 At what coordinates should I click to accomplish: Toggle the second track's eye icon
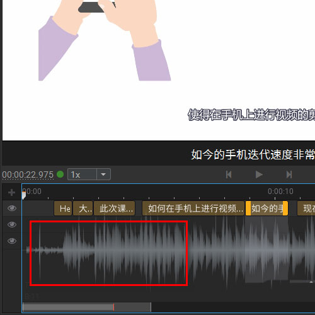pyautogui.click(x=12, y=224)
